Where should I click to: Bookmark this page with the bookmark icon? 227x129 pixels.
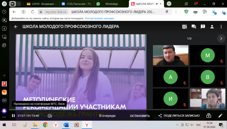pyautogui.click(x=167, y=12)
